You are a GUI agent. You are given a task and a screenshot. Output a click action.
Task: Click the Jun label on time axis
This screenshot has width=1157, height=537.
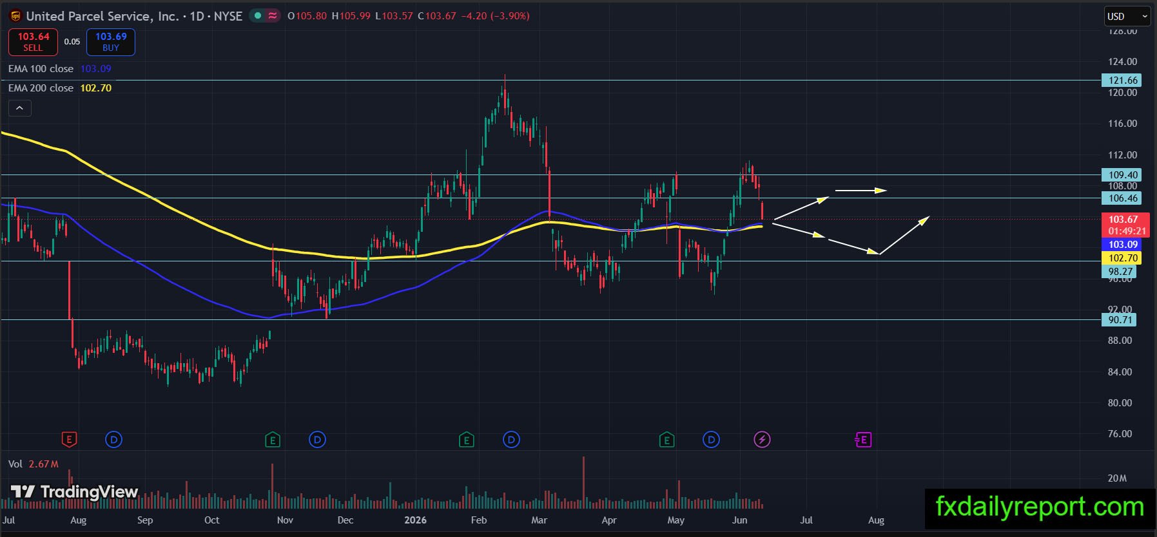[x=740, y=520]
